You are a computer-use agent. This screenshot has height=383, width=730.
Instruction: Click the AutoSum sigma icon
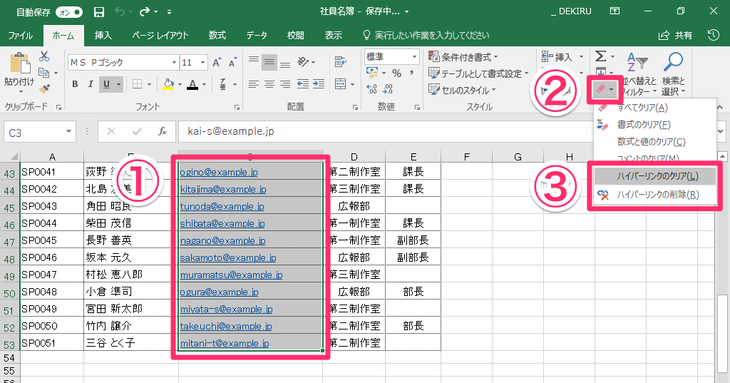[600, 56]
